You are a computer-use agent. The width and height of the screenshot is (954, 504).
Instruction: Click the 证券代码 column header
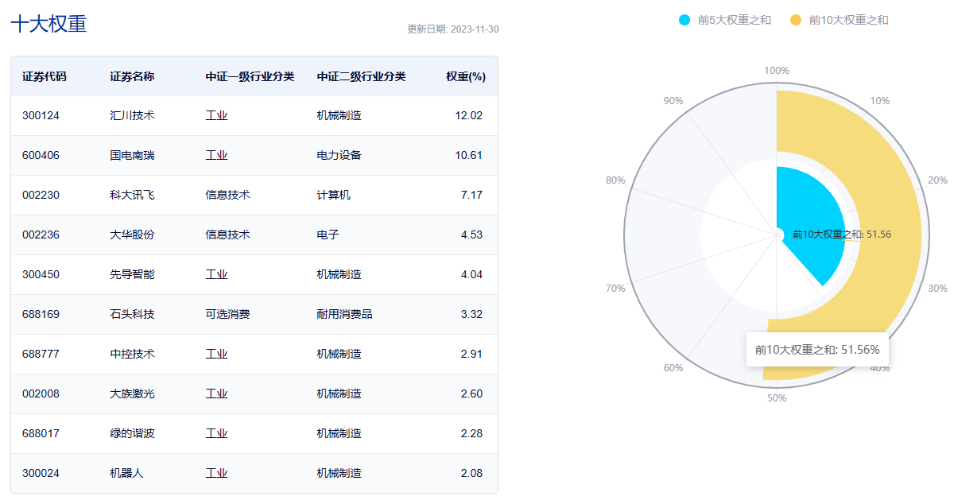tap(45, 77)
